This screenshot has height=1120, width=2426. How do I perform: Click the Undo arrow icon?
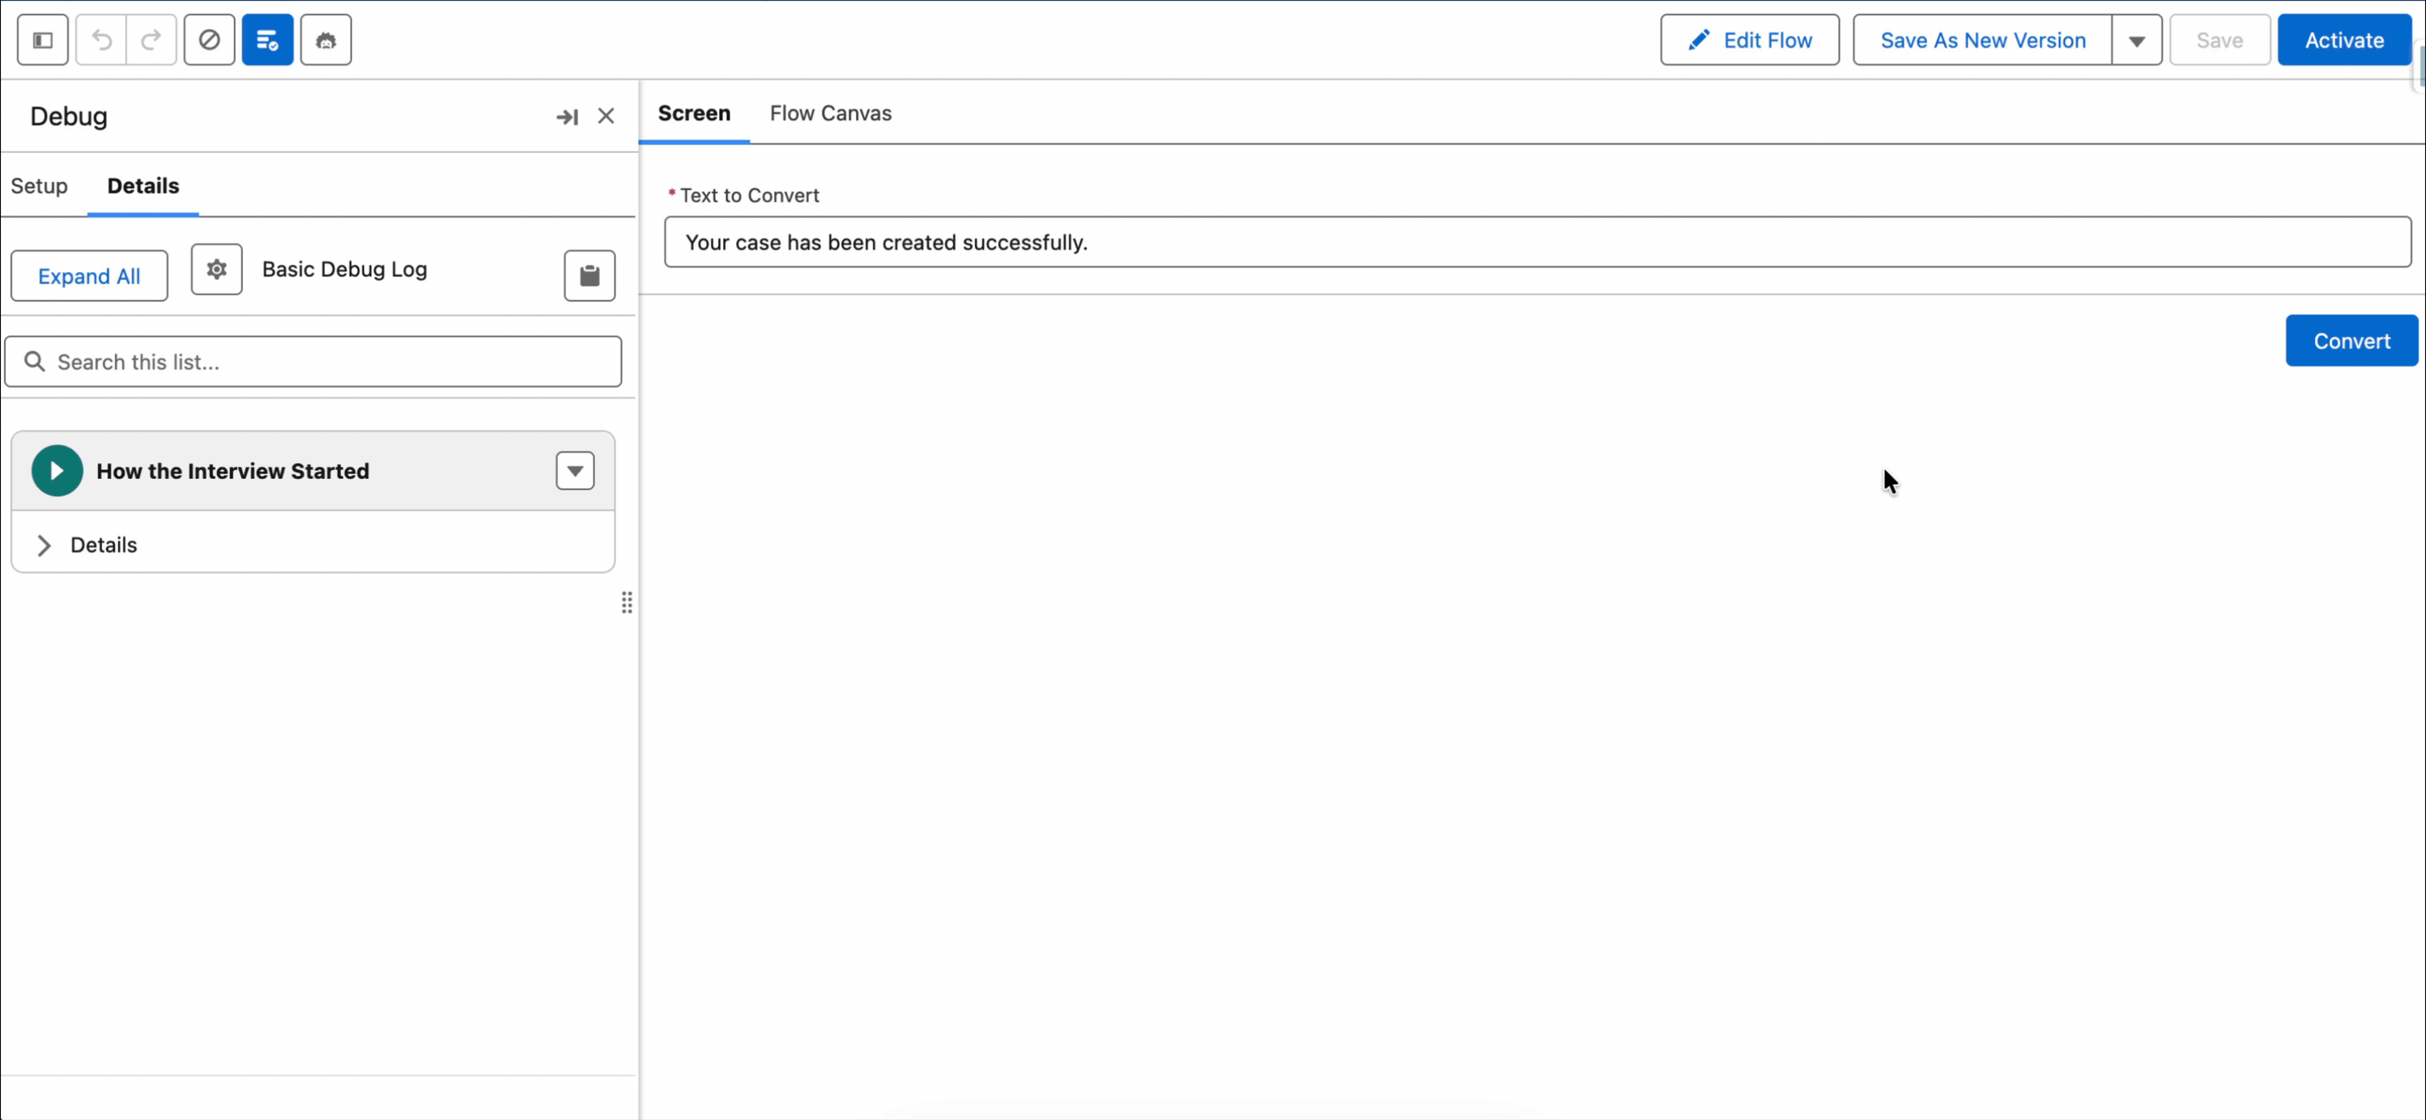100,40
